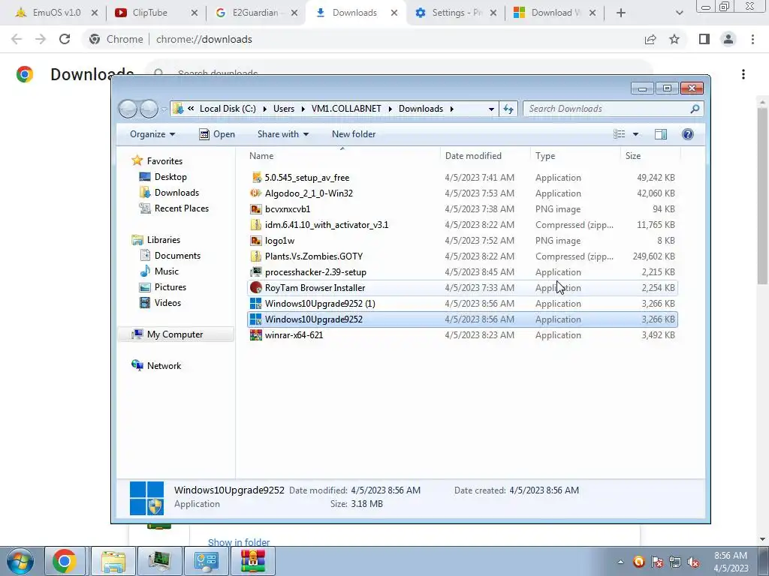Click the Chrome downloads page scrollbar
This screenshot has height=576, width=769.
click(762, 196)
